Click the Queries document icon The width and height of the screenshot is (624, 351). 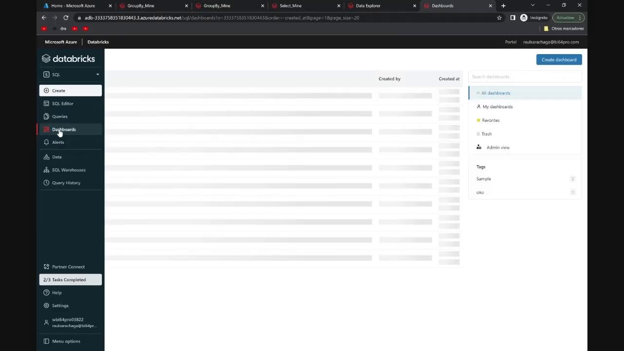46,117
